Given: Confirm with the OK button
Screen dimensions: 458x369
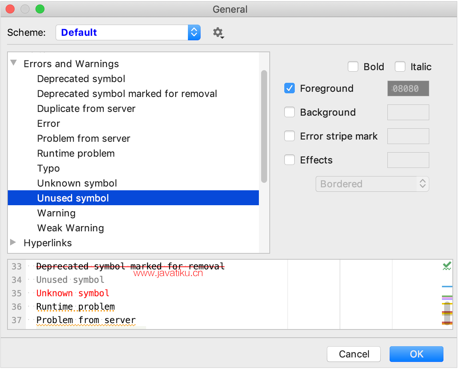Looking at the screenshot, I should tap(417, 354).
